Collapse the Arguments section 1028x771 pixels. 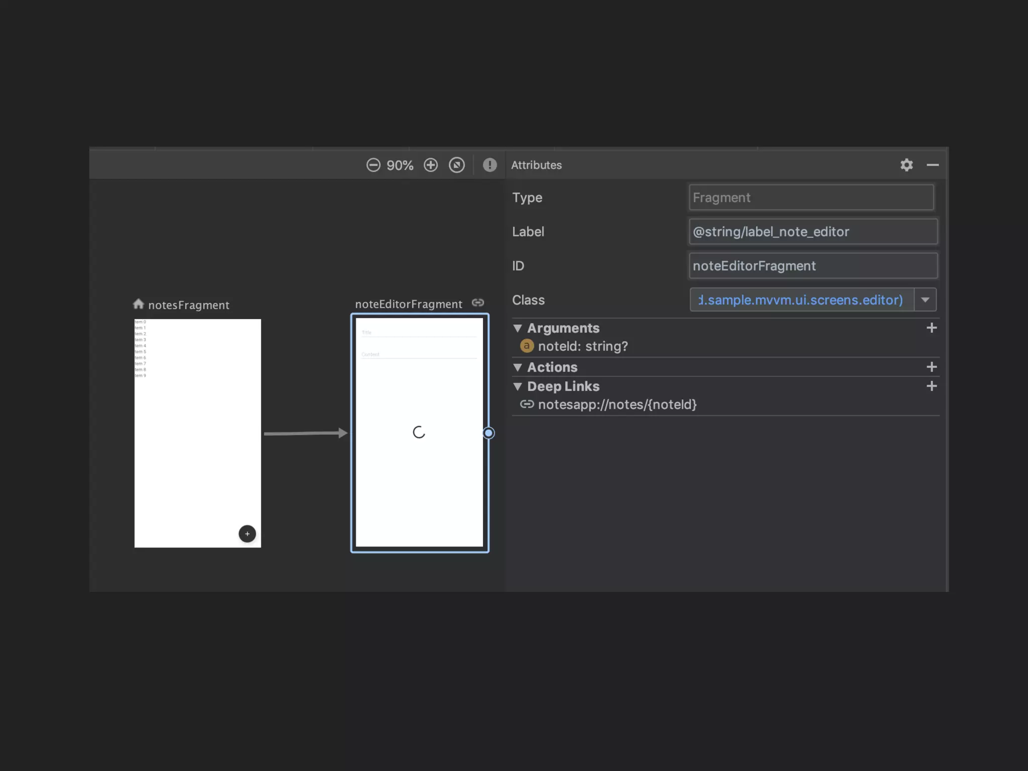pos(518,328)
